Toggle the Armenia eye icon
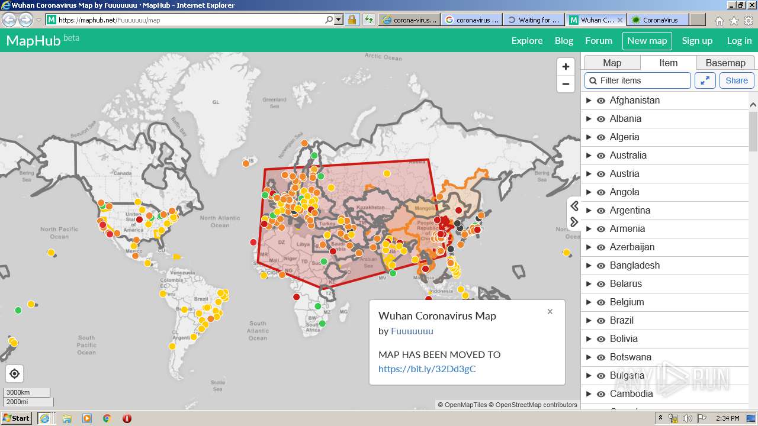The width and height of the screenshot is (758, 426). pos(601,229)
